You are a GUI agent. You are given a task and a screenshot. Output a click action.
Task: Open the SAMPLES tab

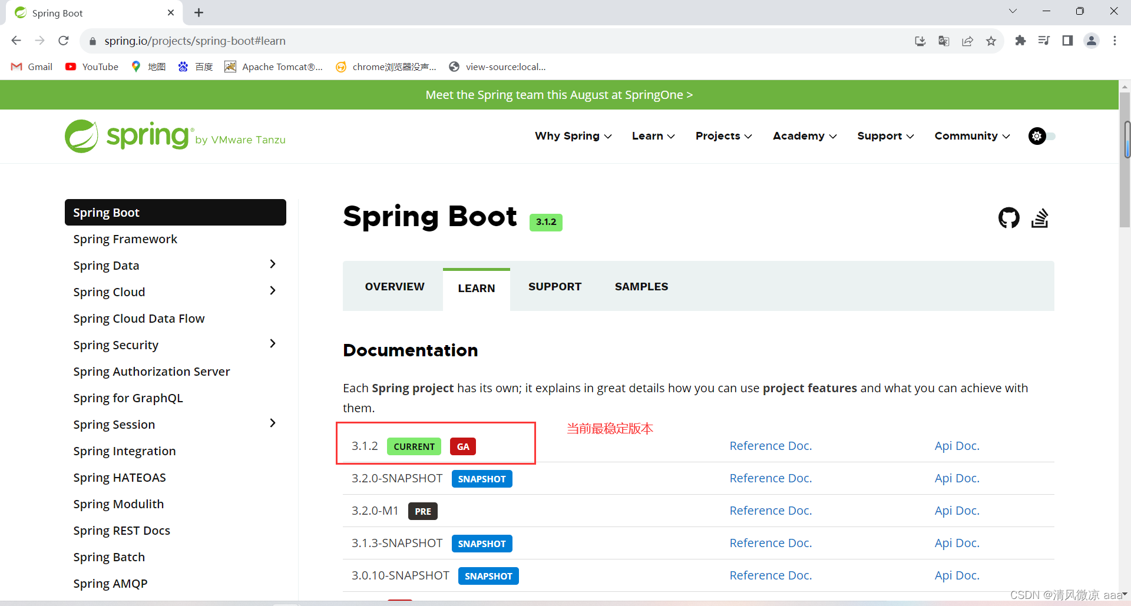(641, 287)
